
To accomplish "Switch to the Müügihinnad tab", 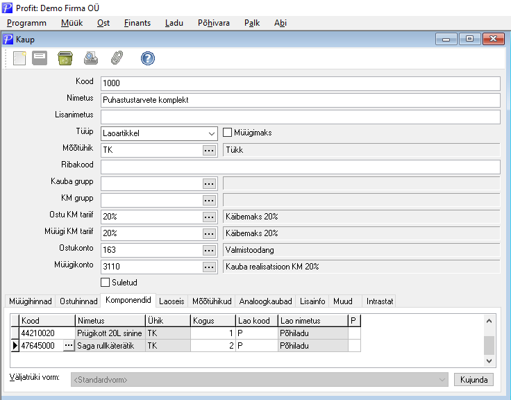I will point(31,301).
